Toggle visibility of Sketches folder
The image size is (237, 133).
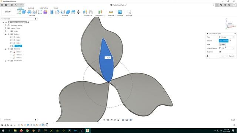(x=9, y=49)
